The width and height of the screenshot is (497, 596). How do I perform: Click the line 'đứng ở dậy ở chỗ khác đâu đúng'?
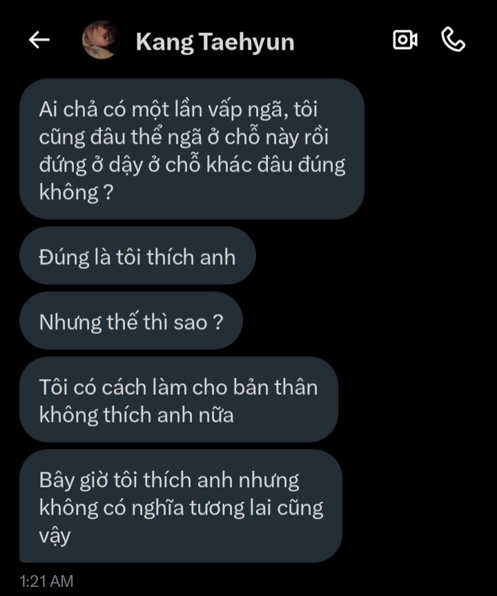click(192, 165)
